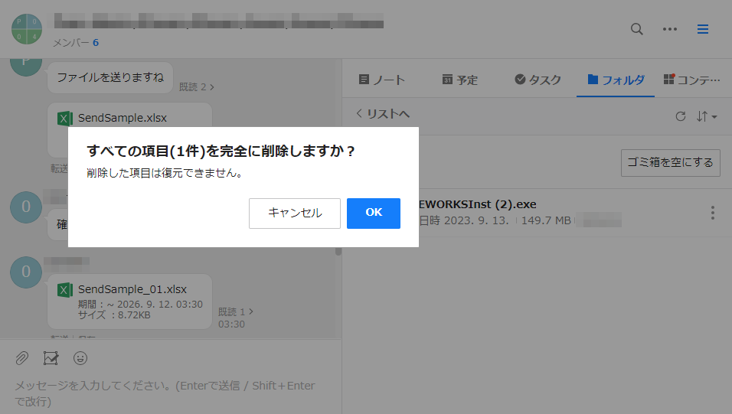Screen dimensions: 732x414
Task: Switch to the 予定 tab
Action: 459,80
